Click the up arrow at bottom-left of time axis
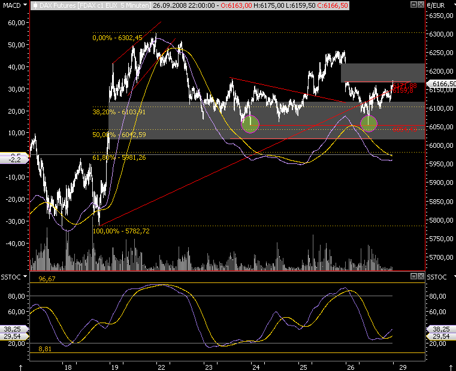Image resolution: width=456 pixels, height=371 pixels. pos(20,368)
